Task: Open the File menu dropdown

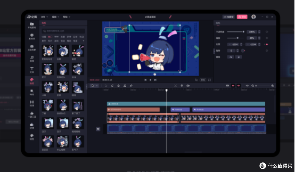Action: 45,17
